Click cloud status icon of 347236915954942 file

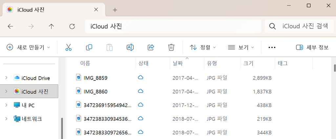(x=140, y=105)
